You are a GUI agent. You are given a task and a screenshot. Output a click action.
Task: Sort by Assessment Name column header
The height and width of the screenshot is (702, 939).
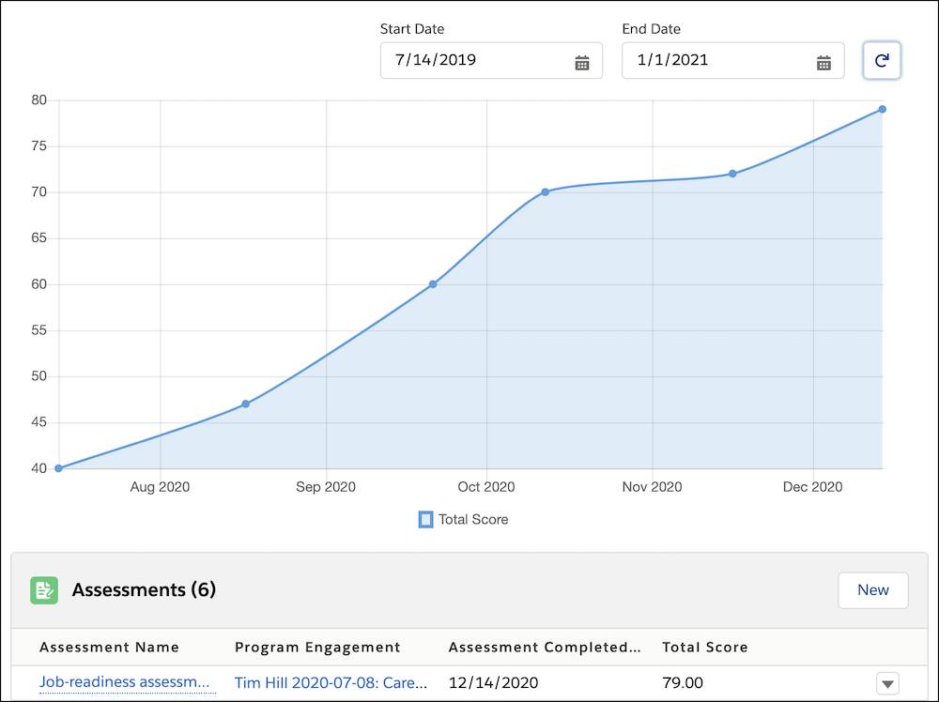point(109,648)
